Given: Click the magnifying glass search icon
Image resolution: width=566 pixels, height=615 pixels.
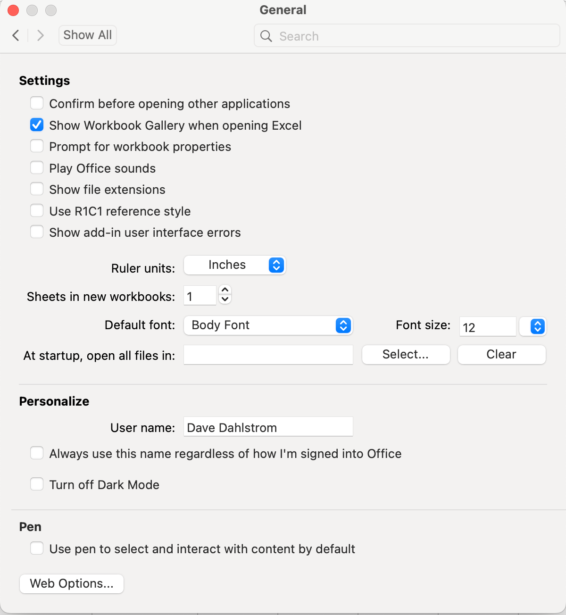Looking at the screenshot, I should 266,36.
